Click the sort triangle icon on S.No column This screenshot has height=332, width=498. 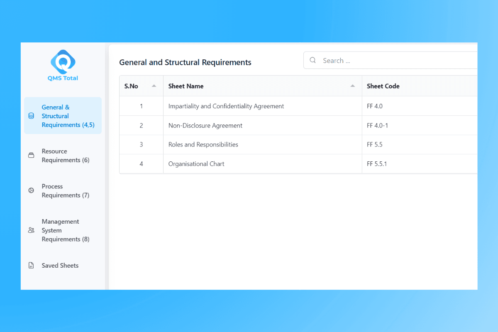(153, 85)
